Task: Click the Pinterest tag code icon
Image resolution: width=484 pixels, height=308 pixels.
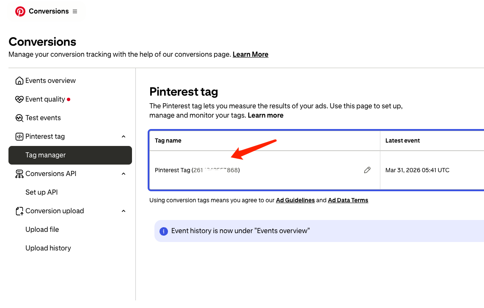Action: pyautogui.click(x=19, y=136)
